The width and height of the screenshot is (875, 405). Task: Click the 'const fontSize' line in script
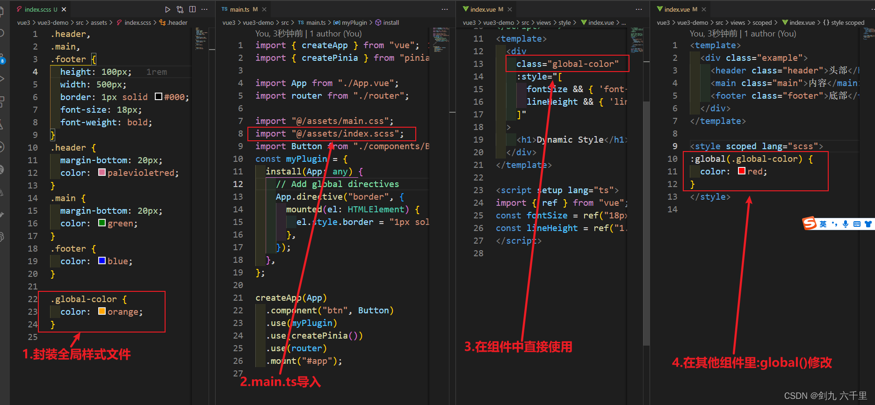(562, 216)
